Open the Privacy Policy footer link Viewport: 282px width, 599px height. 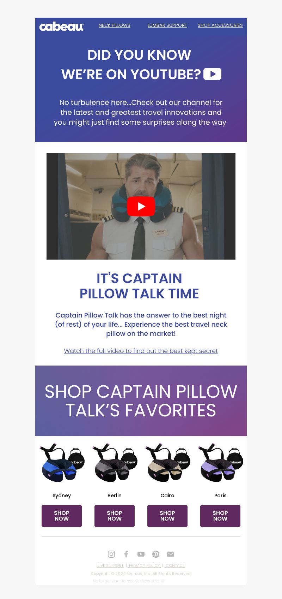click(144, 565)
